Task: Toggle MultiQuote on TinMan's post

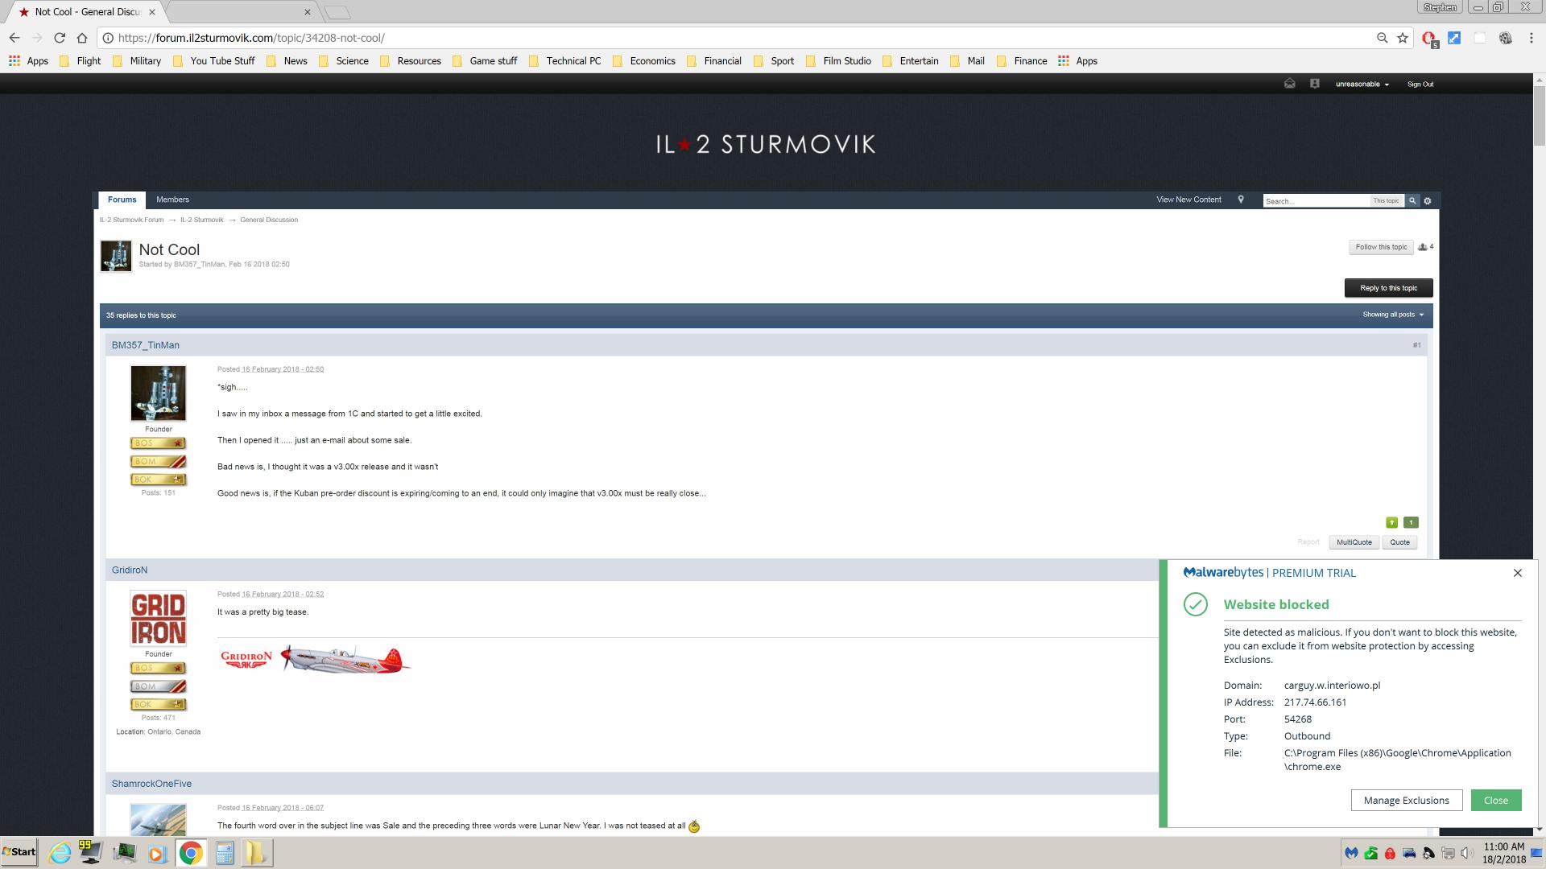Action: (x=1354, y=542)
